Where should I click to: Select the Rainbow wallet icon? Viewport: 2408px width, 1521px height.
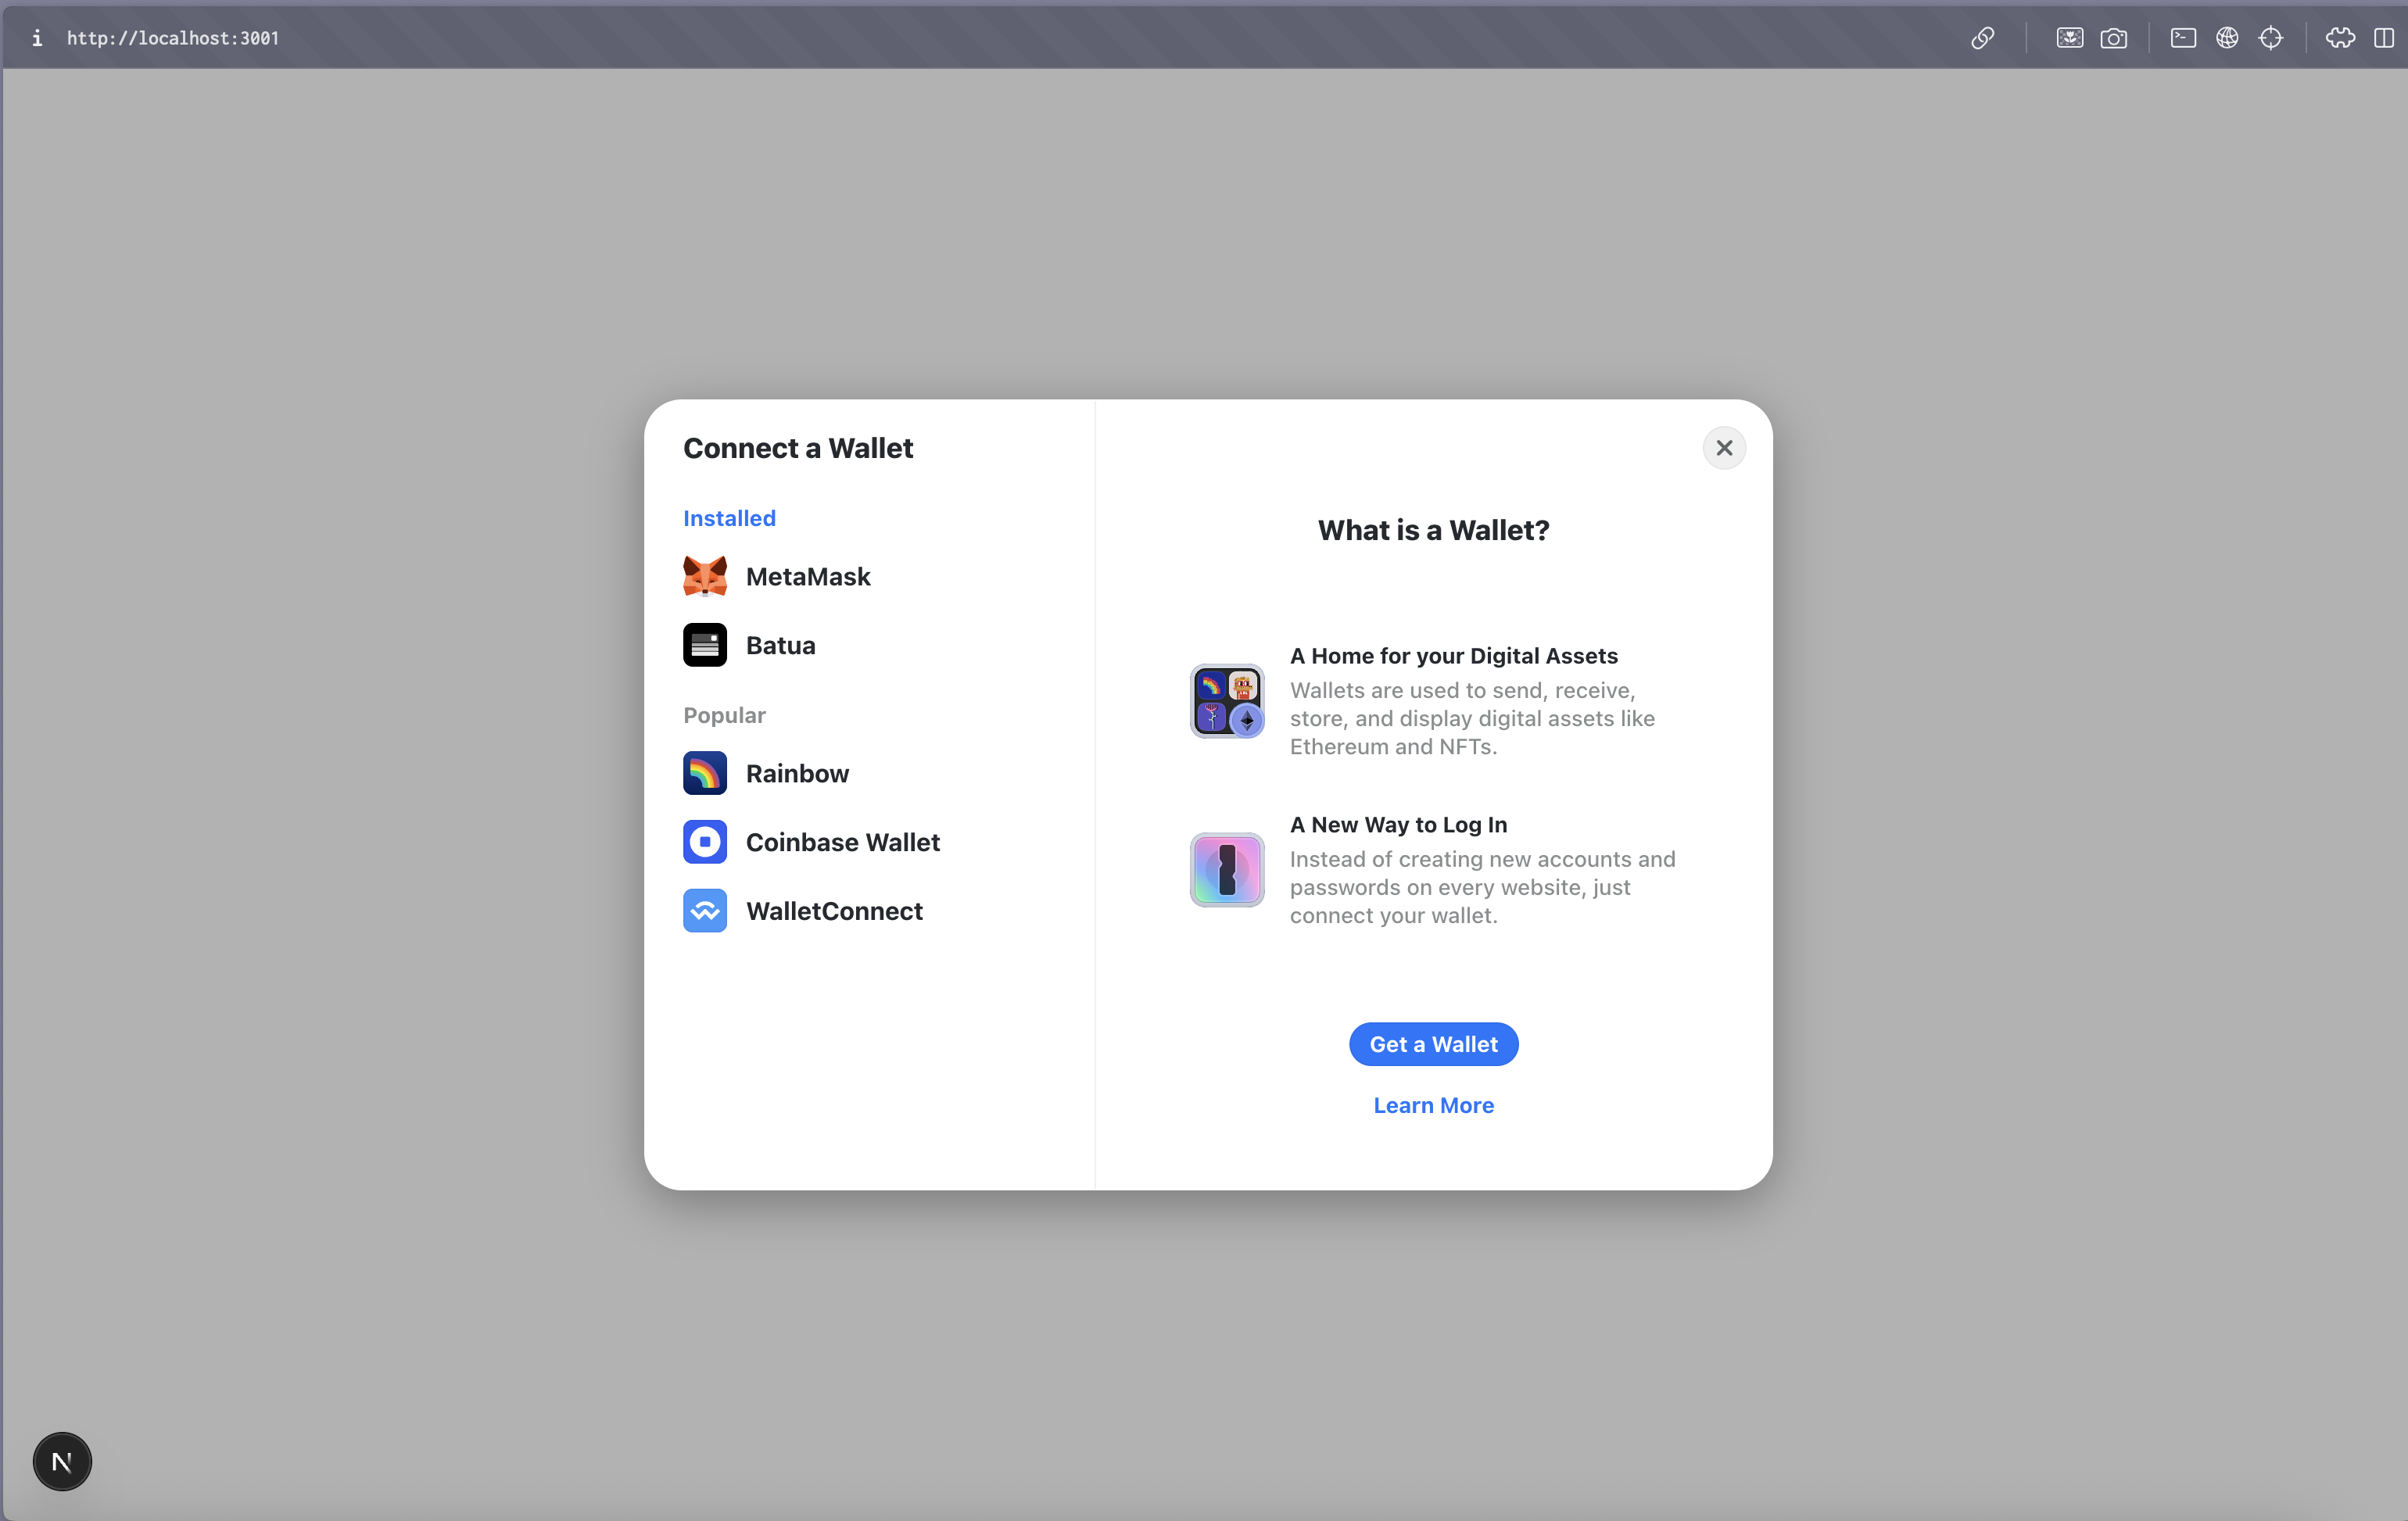coord(705,773)
